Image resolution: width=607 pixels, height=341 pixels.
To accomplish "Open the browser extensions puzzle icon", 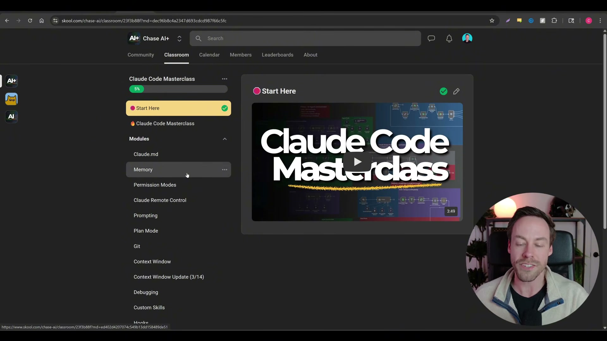I will tap(555, 20).
